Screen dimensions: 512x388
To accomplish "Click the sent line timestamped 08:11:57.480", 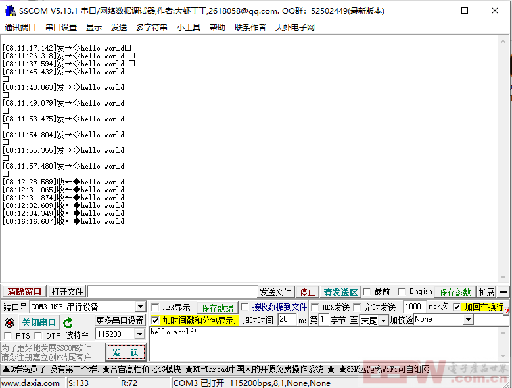I will click(64, 166).
